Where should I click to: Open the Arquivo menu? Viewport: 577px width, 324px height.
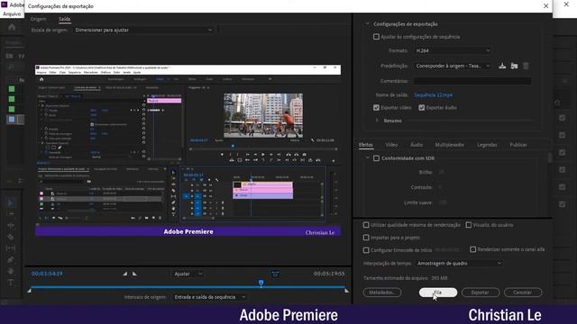[12, 13]
